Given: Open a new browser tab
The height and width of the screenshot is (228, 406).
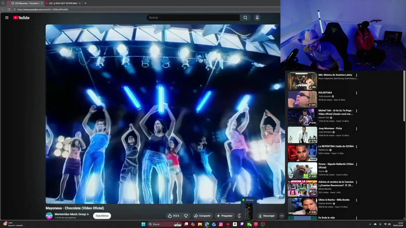Looking at the screenshot, I should pyautogui.click(x=85, y=3).
